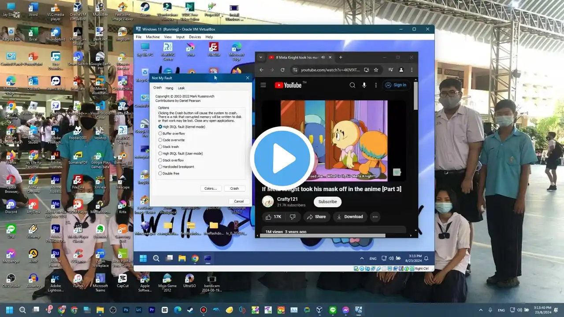Select the Crash tab in Not My Fault
The height and width of the screenshot is (317, 564).
(157, 88)
